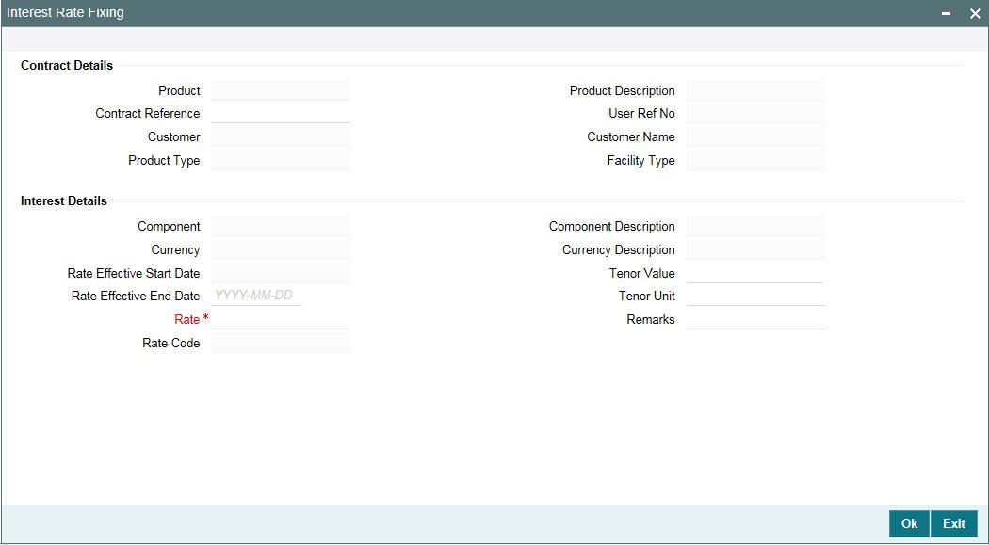Focus the User Ref No field
This screenshot has height=545, width=989.
(755, 113)
